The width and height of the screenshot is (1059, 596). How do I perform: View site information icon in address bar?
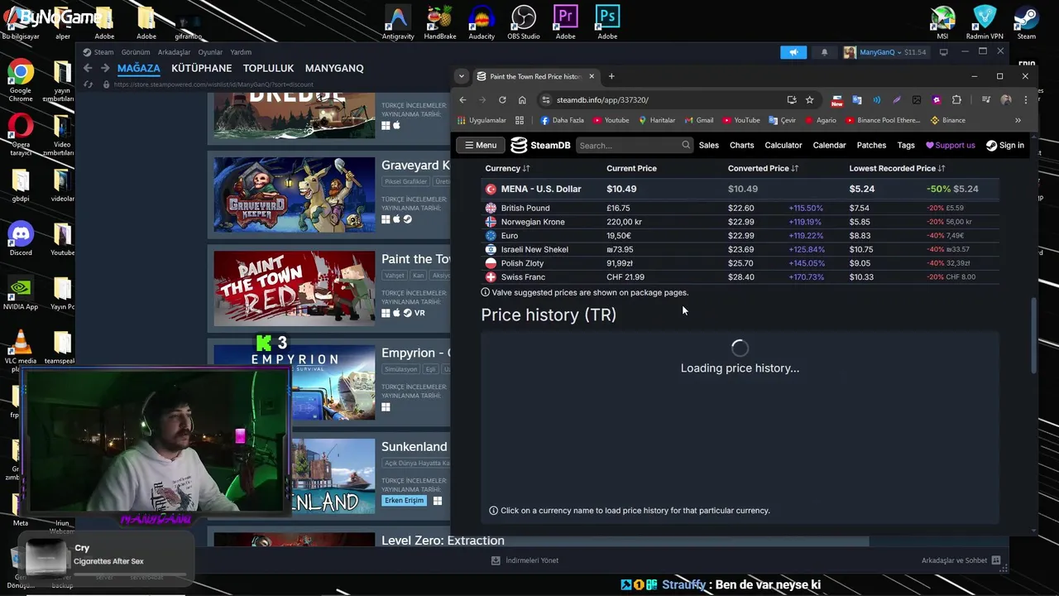(x=545, y=99)
